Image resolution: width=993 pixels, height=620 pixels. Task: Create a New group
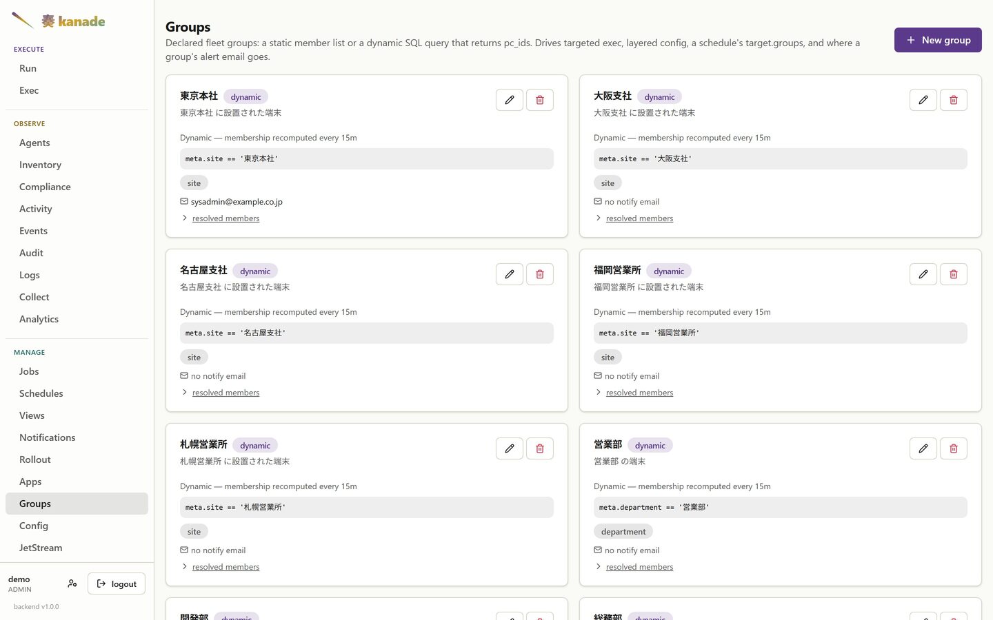coord(938,40)
